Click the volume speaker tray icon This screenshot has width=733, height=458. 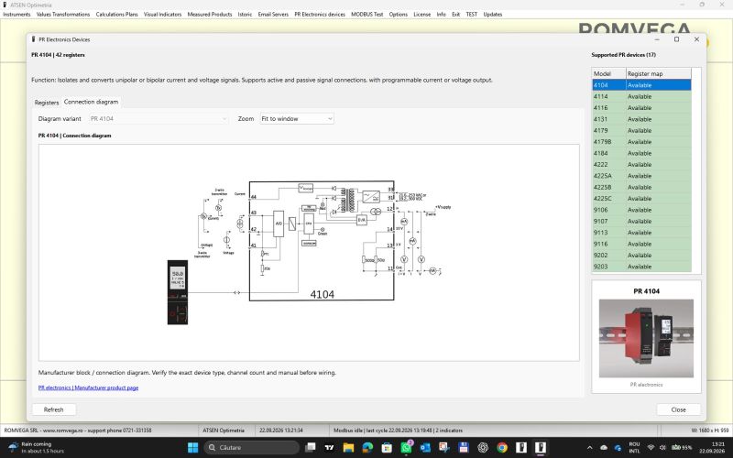[x=662, y=448]
